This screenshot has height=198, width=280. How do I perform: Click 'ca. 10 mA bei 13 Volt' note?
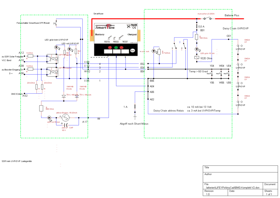click(x=199, y=107)
